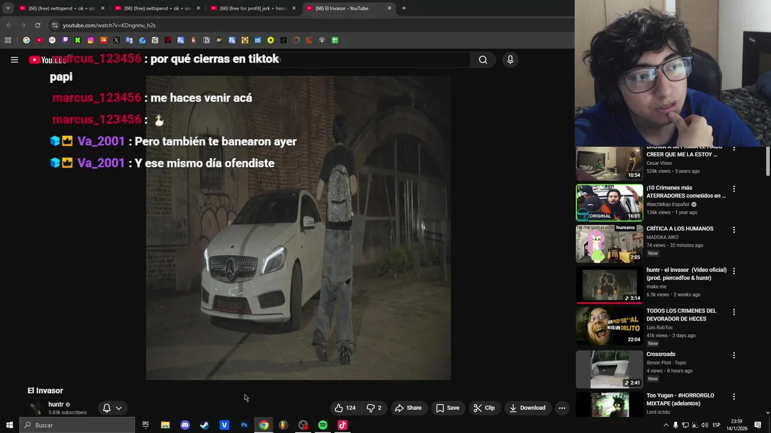
Task: Open a new browser tab
Action: [404, 8]
